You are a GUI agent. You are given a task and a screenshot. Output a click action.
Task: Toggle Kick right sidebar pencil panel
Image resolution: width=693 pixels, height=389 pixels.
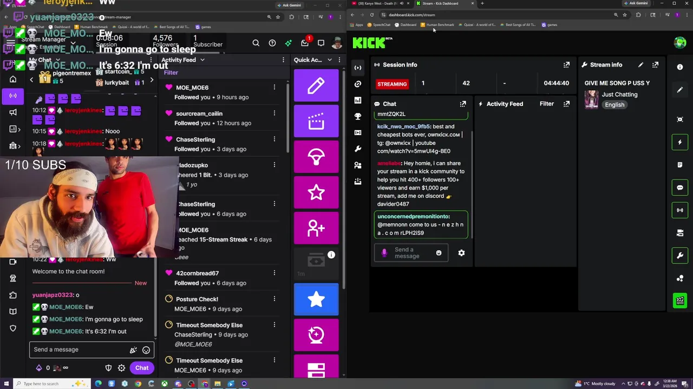click(x=680, y=90)
